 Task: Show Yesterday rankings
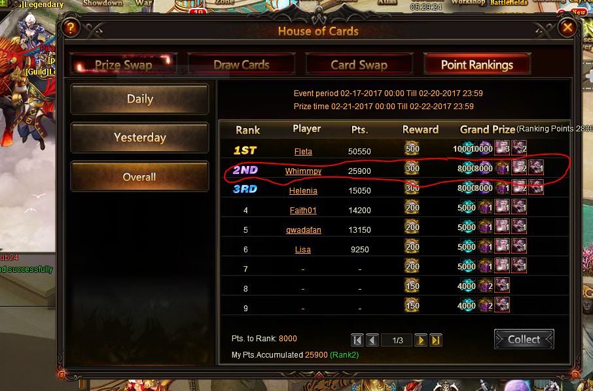[139, 137]
